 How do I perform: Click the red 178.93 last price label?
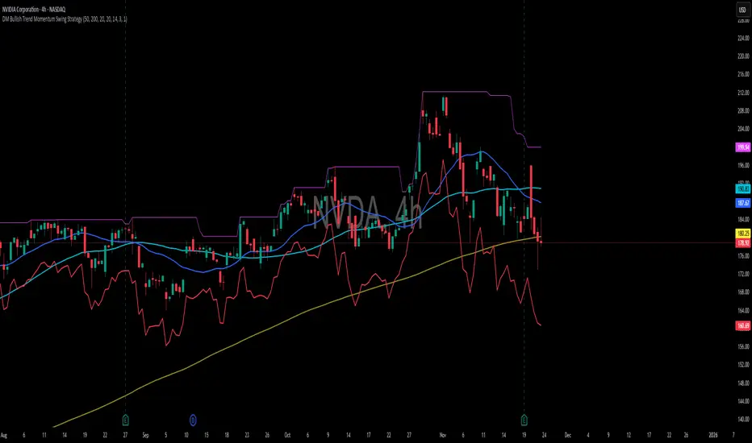pos(743,242)
